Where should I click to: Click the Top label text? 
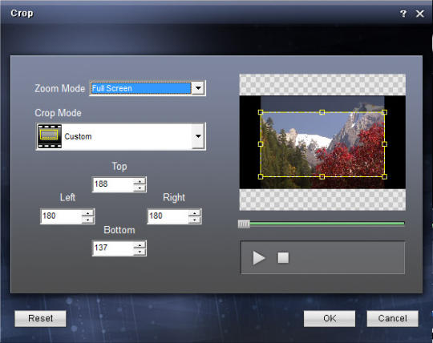(119, 167)
